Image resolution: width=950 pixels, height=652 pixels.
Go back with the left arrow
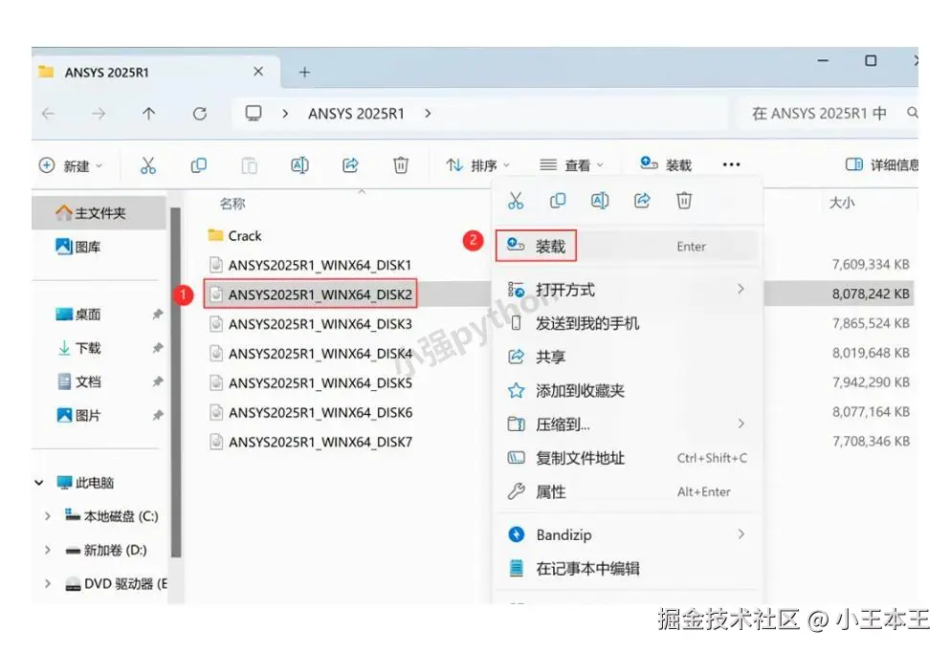[x=49, y=113]
